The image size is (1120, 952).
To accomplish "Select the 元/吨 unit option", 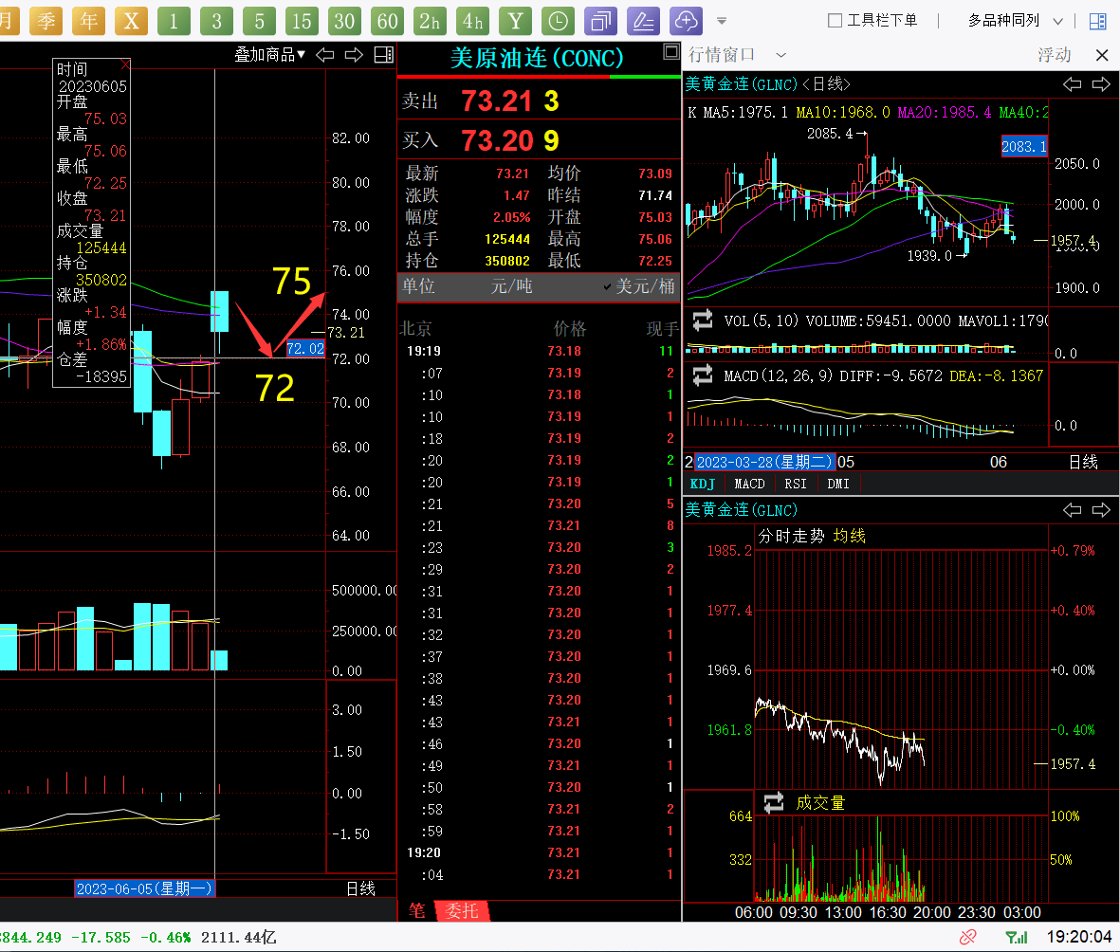I will [511, 286].
